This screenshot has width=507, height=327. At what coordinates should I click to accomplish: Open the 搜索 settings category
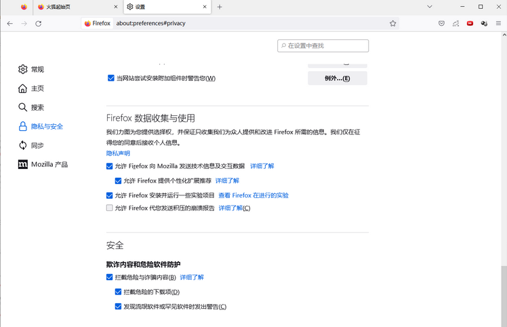(x=31, y=107)
